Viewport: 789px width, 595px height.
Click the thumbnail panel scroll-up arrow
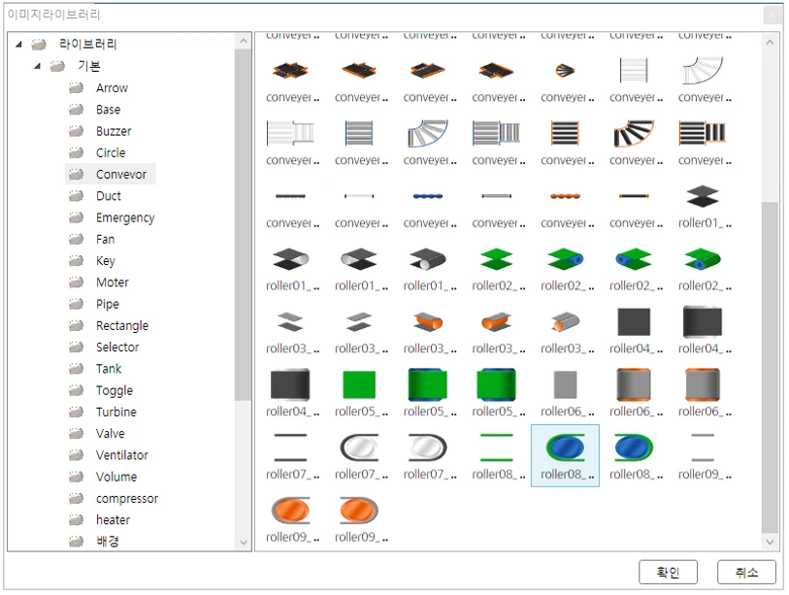[770, 43]
